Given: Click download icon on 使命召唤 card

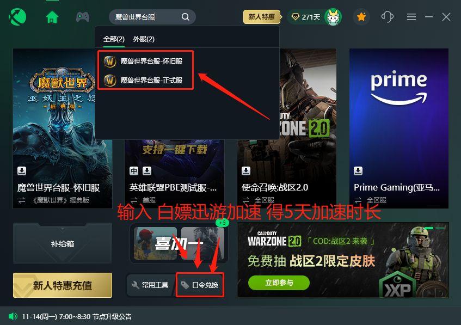Looking at the screenshot, I should [x=246, y=170].
